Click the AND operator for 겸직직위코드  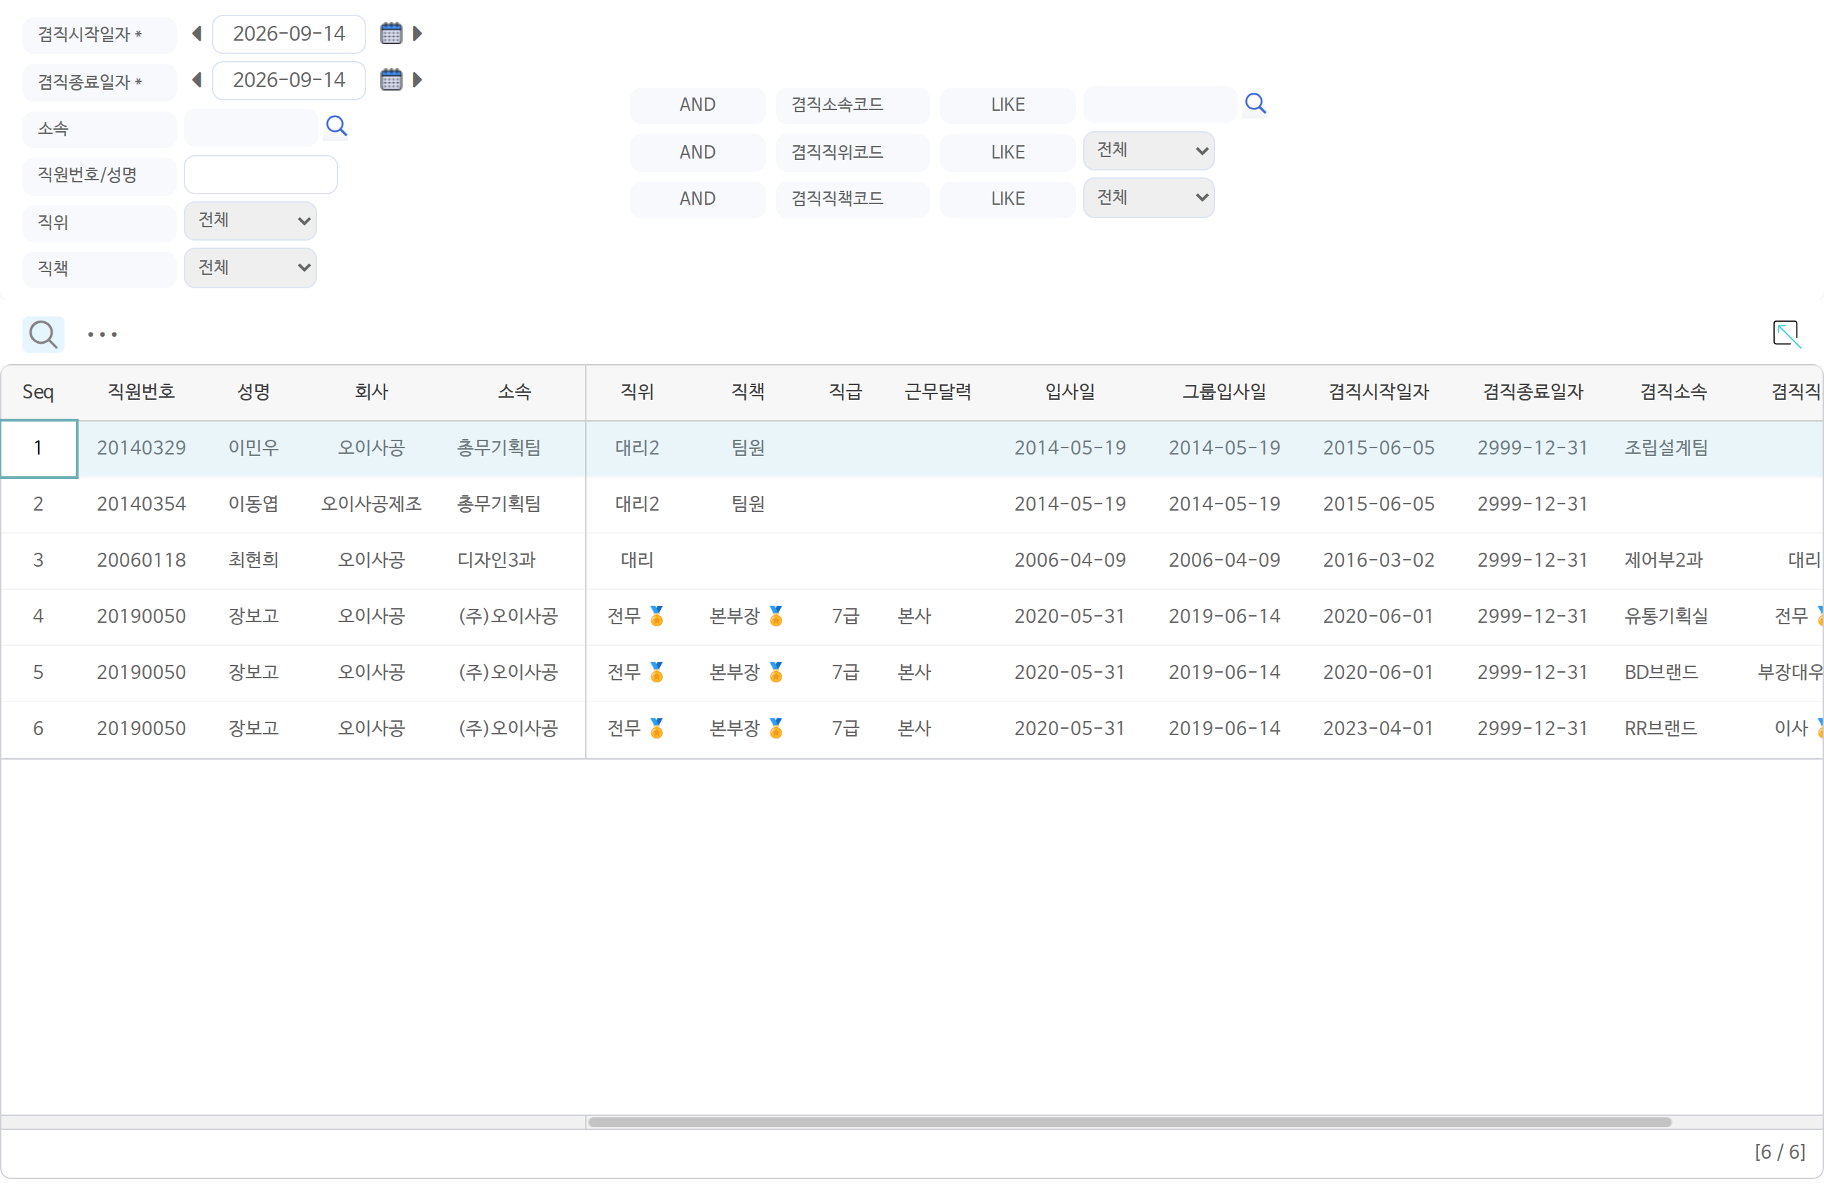697,152
